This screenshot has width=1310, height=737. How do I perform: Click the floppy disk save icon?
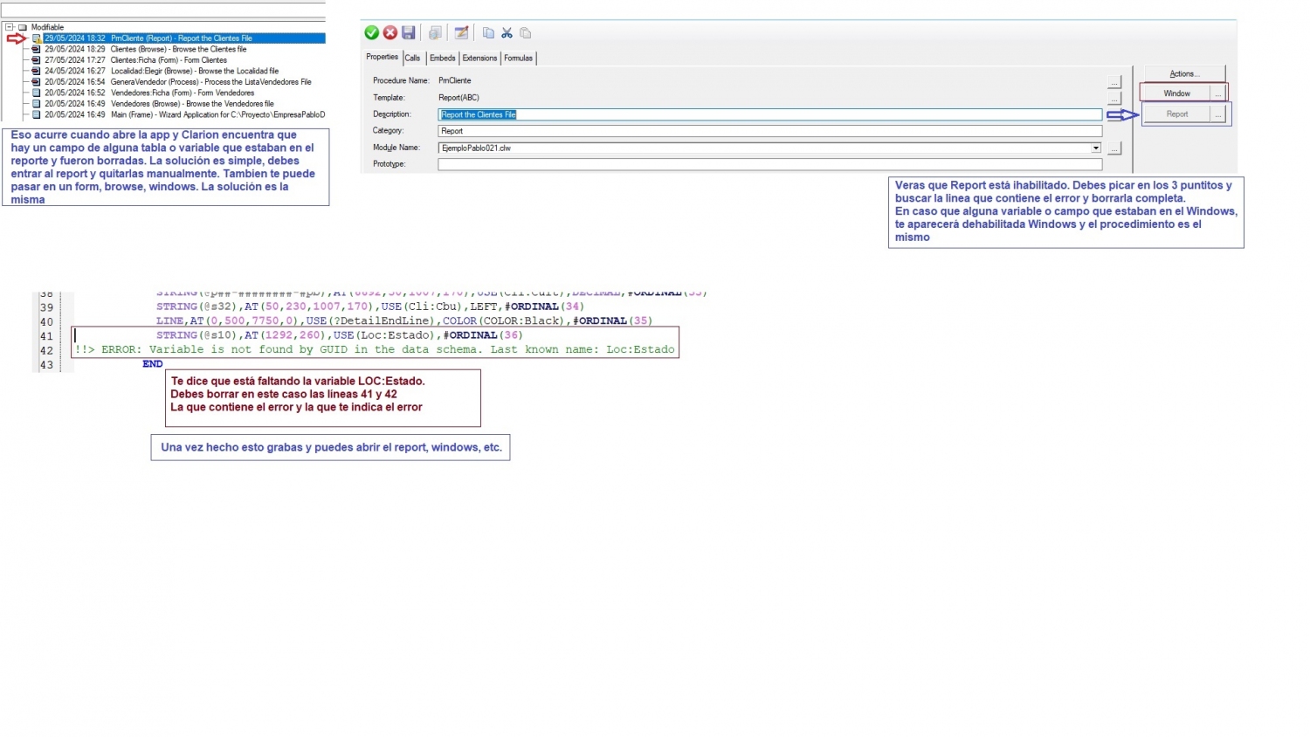(408, 33)
